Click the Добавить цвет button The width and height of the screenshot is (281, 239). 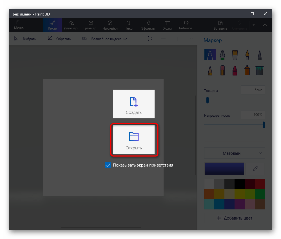(x=234, y=218)
